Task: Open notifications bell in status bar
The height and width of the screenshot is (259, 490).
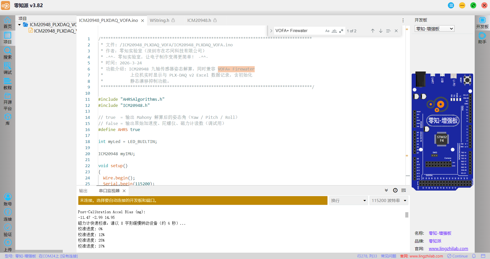Action: pos(474,256)
